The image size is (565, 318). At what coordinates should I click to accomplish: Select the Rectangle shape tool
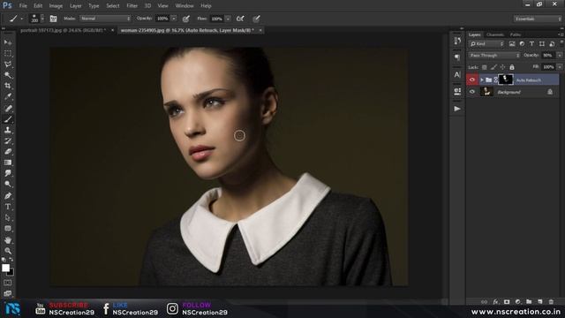8,229
